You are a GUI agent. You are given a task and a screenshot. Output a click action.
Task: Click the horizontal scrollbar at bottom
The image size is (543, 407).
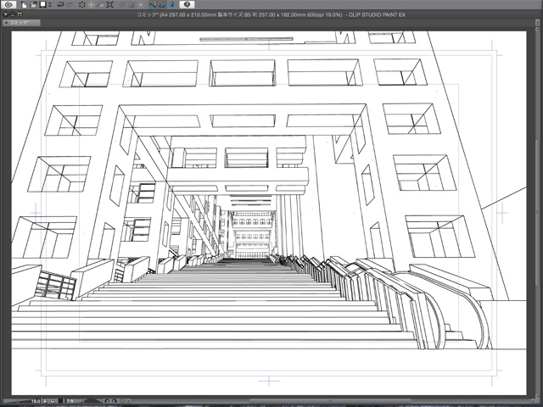pos(329,401)
